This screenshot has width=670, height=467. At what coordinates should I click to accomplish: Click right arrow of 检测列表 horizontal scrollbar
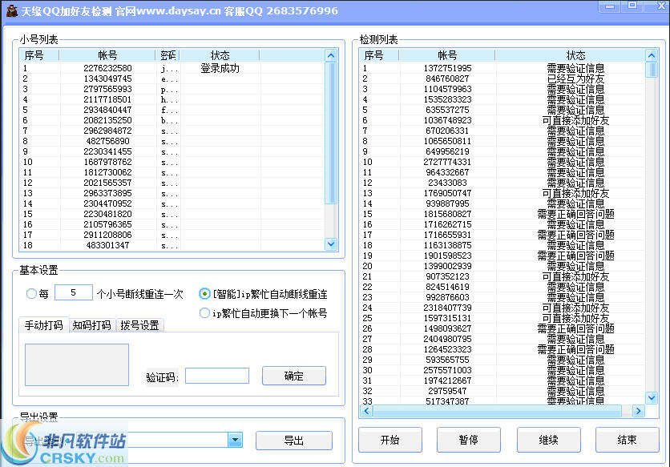tap(639, 411)
